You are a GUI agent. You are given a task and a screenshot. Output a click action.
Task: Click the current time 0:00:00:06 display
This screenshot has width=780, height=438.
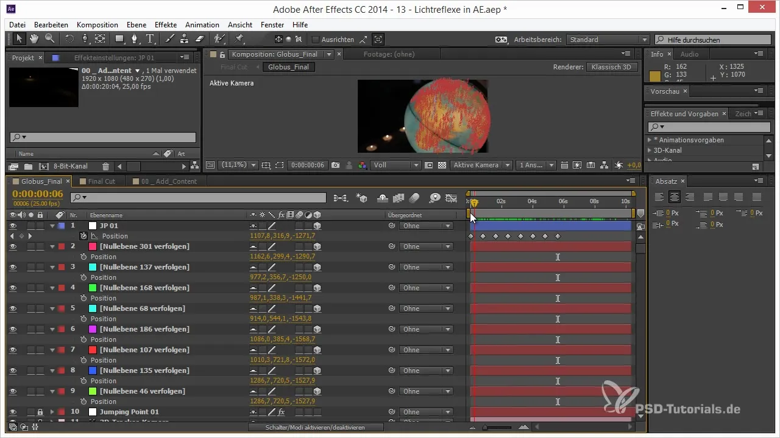click(x=38, y=193)
